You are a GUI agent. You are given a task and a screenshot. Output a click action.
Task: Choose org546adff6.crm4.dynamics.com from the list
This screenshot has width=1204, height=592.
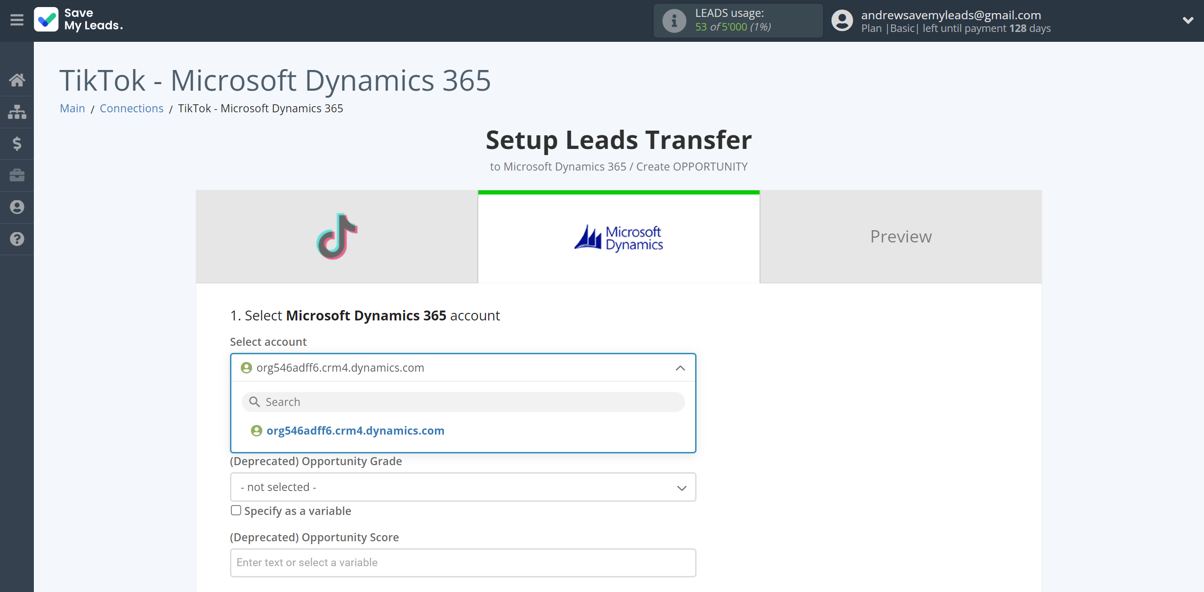click(355, 431)
